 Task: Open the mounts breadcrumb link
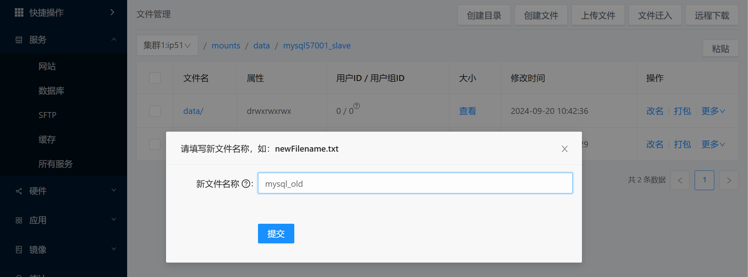click(x=226, y=45)
